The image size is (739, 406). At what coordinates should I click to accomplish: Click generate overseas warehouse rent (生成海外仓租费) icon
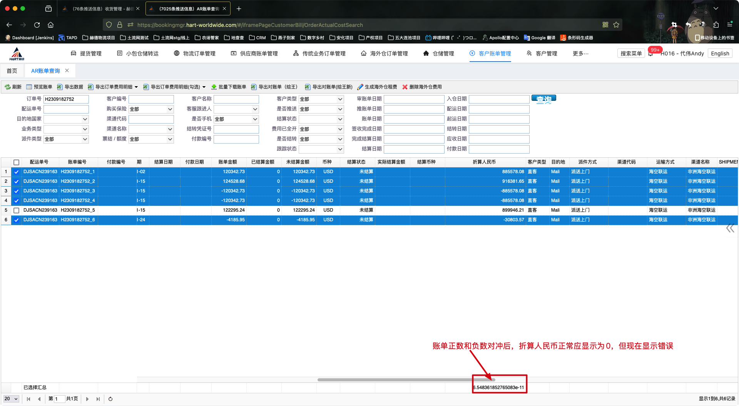coord(360,87)
